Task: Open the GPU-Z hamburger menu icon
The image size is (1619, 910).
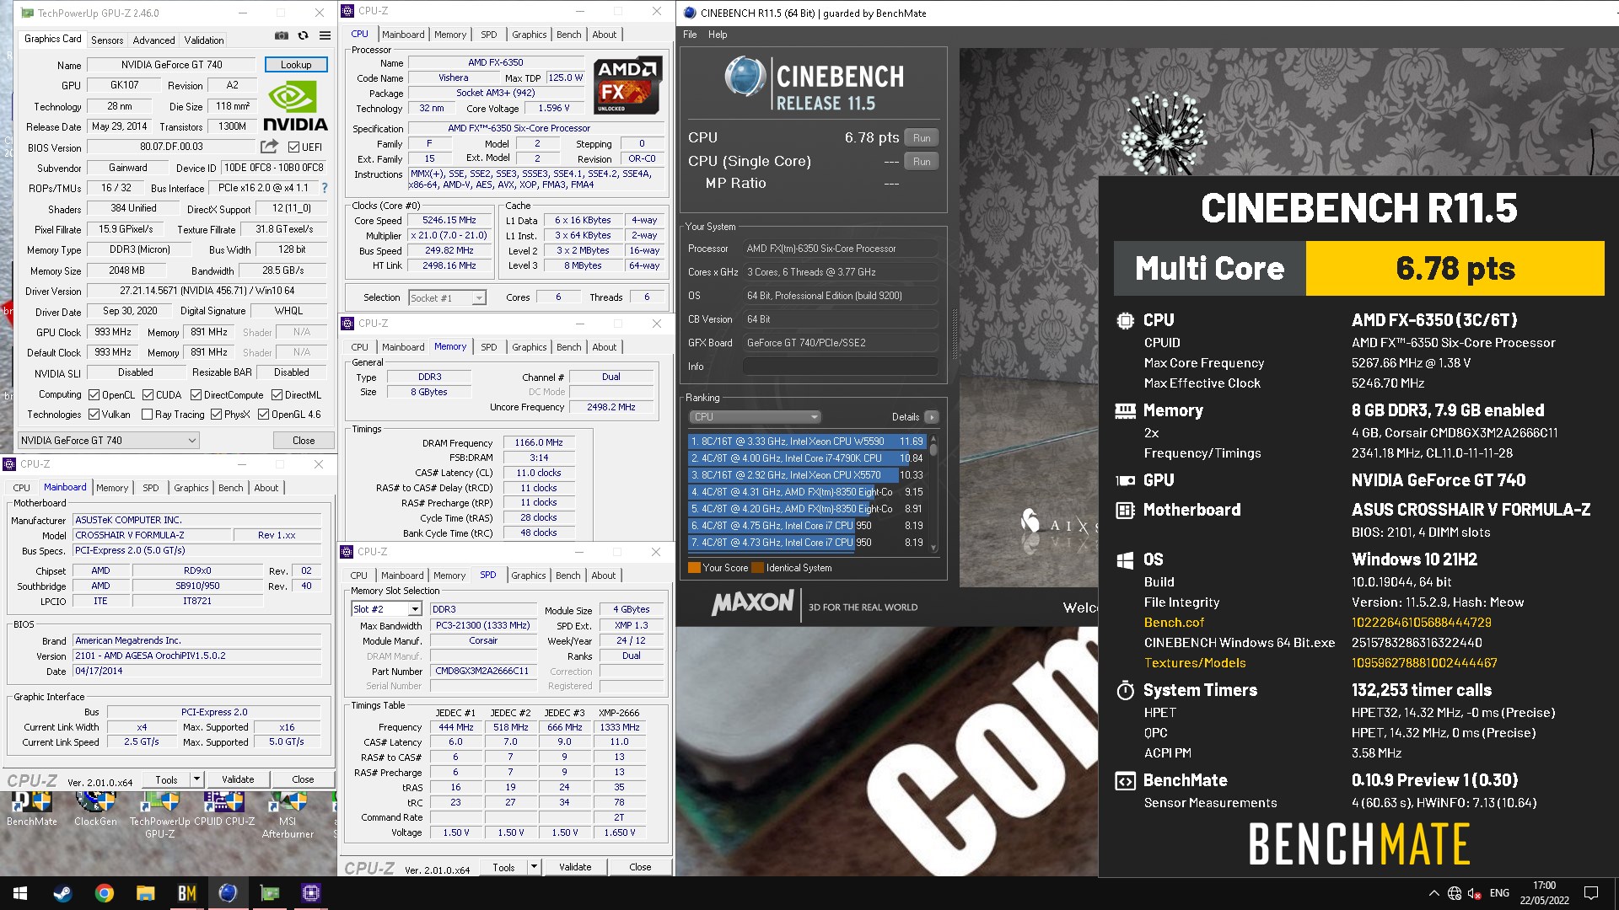Action: 325,36
